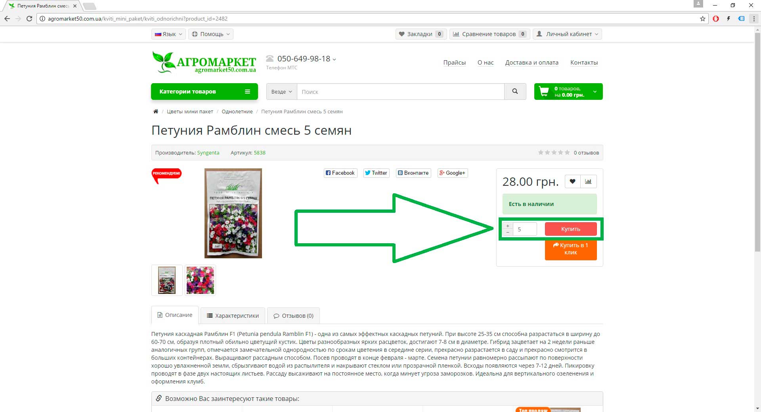Increase quantity with plus stepper
The height and width of the screenshot is (412, 761).
click(x=507, y=226)
